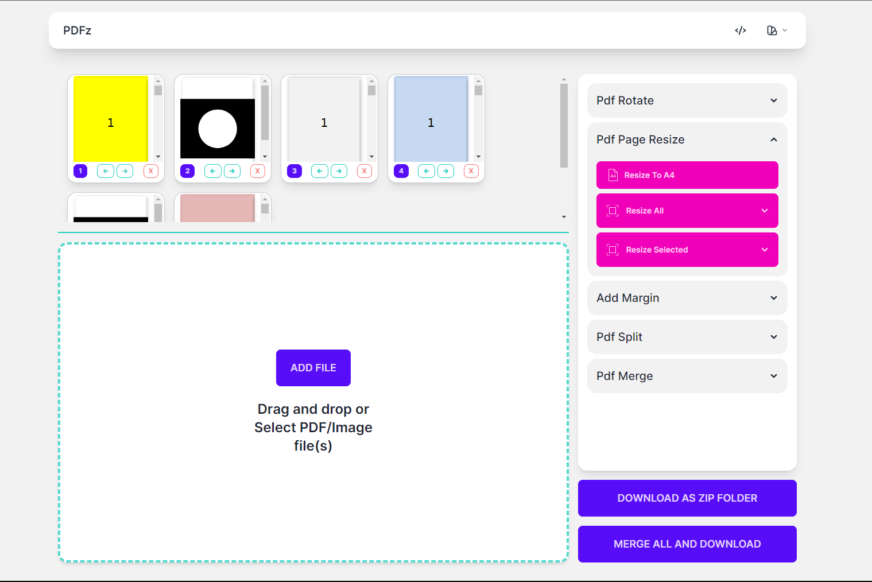The image size is (872, 582).
Task: Click the resize frame icon on Resize All
Action: tap(613, 211)
